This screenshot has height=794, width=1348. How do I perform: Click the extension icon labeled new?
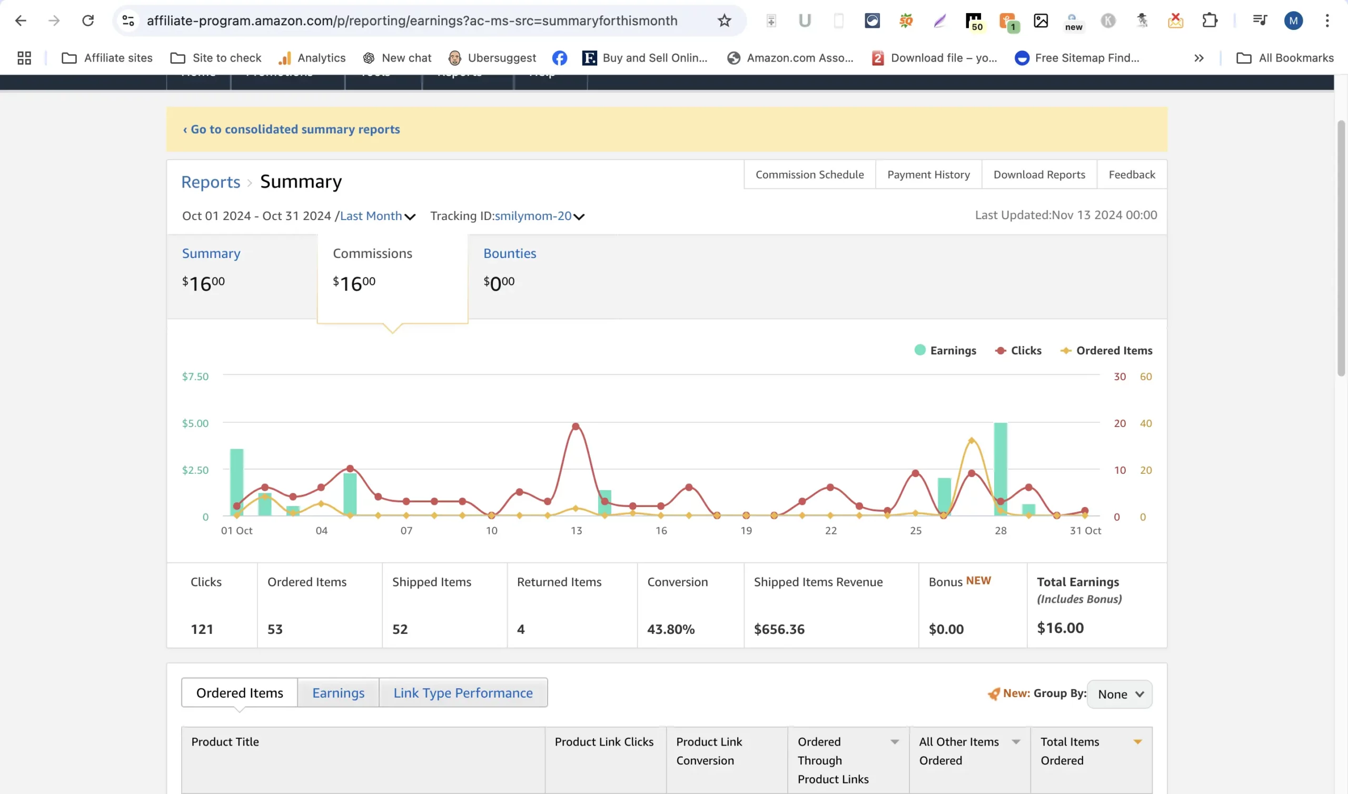1074,23
